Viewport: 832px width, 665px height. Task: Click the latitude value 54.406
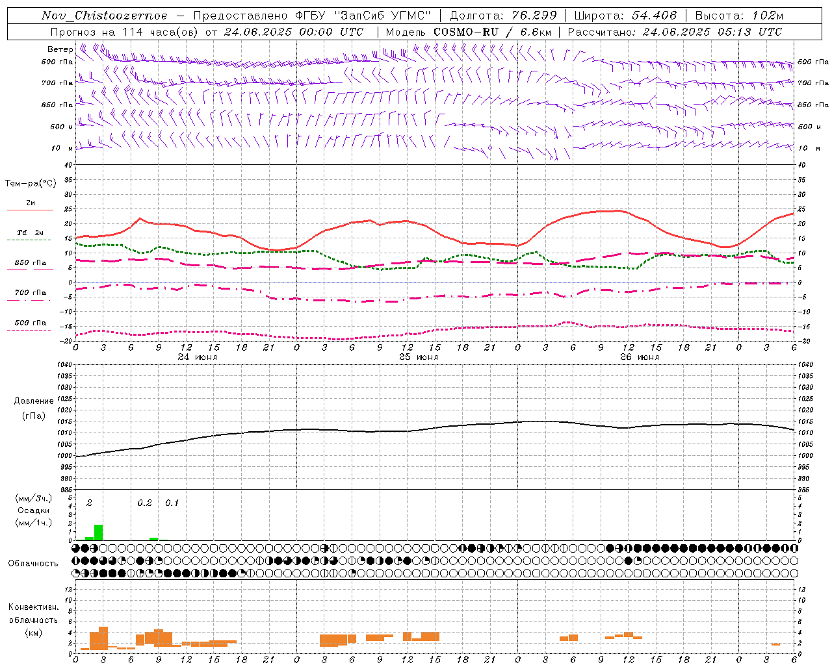point(654,16)
